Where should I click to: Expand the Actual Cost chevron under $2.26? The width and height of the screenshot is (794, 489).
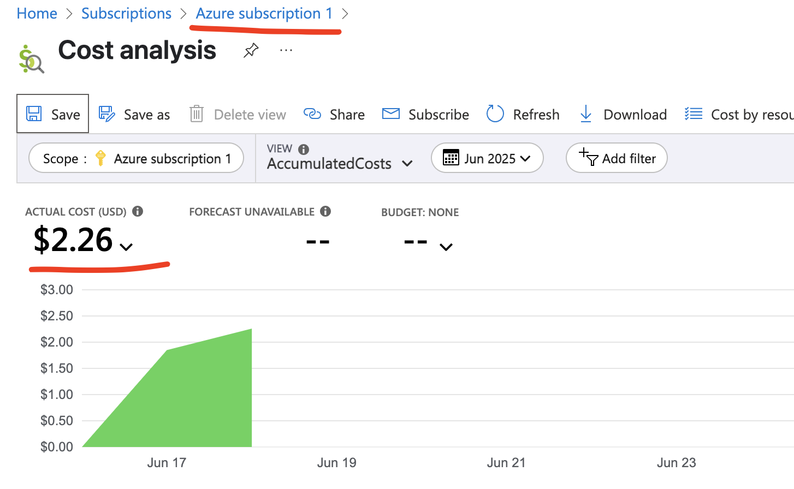point(126,248)
